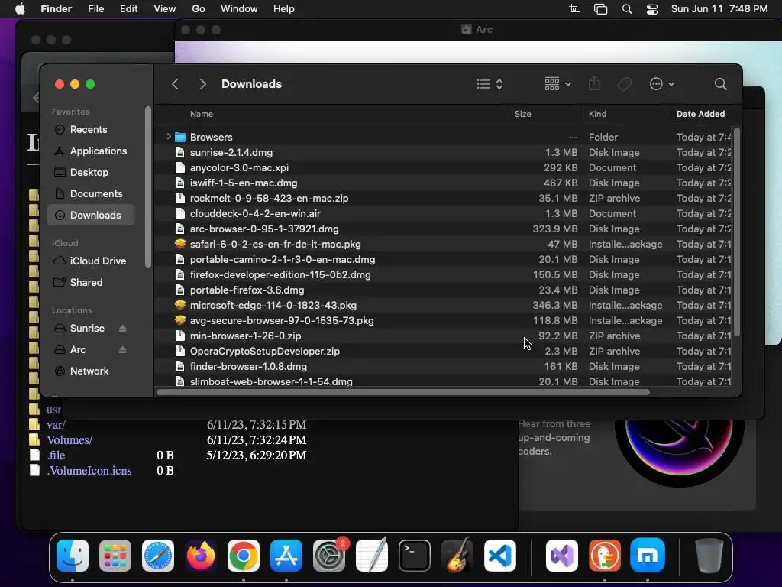782x587 pixels.
Task: Select Downloads in the sidebar
Action: (x=92, y=215)
